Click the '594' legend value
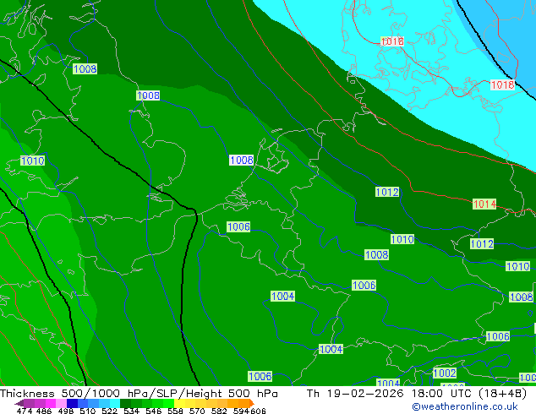This screenshot has width=536, height=414. click(x=241, y=411)
